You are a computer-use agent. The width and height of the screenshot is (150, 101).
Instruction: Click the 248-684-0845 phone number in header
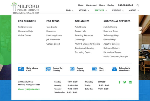pyautogui.click(x=125, y=5)
